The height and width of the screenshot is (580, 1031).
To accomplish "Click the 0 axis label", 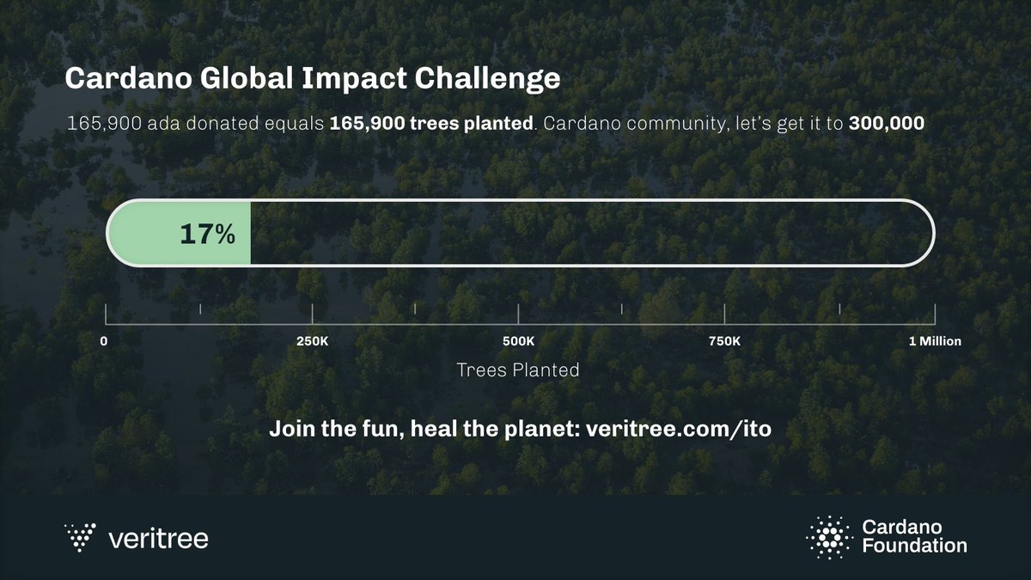I will [104, 341].
